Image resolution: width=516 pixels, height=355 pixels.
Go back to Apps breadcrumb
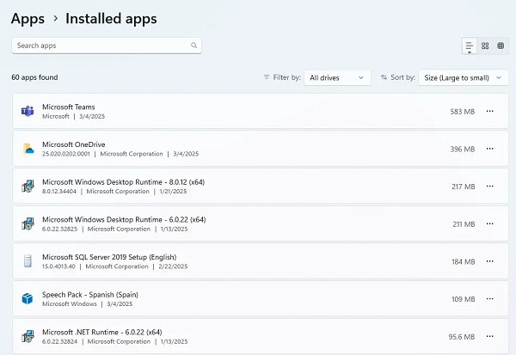point(28,19)
